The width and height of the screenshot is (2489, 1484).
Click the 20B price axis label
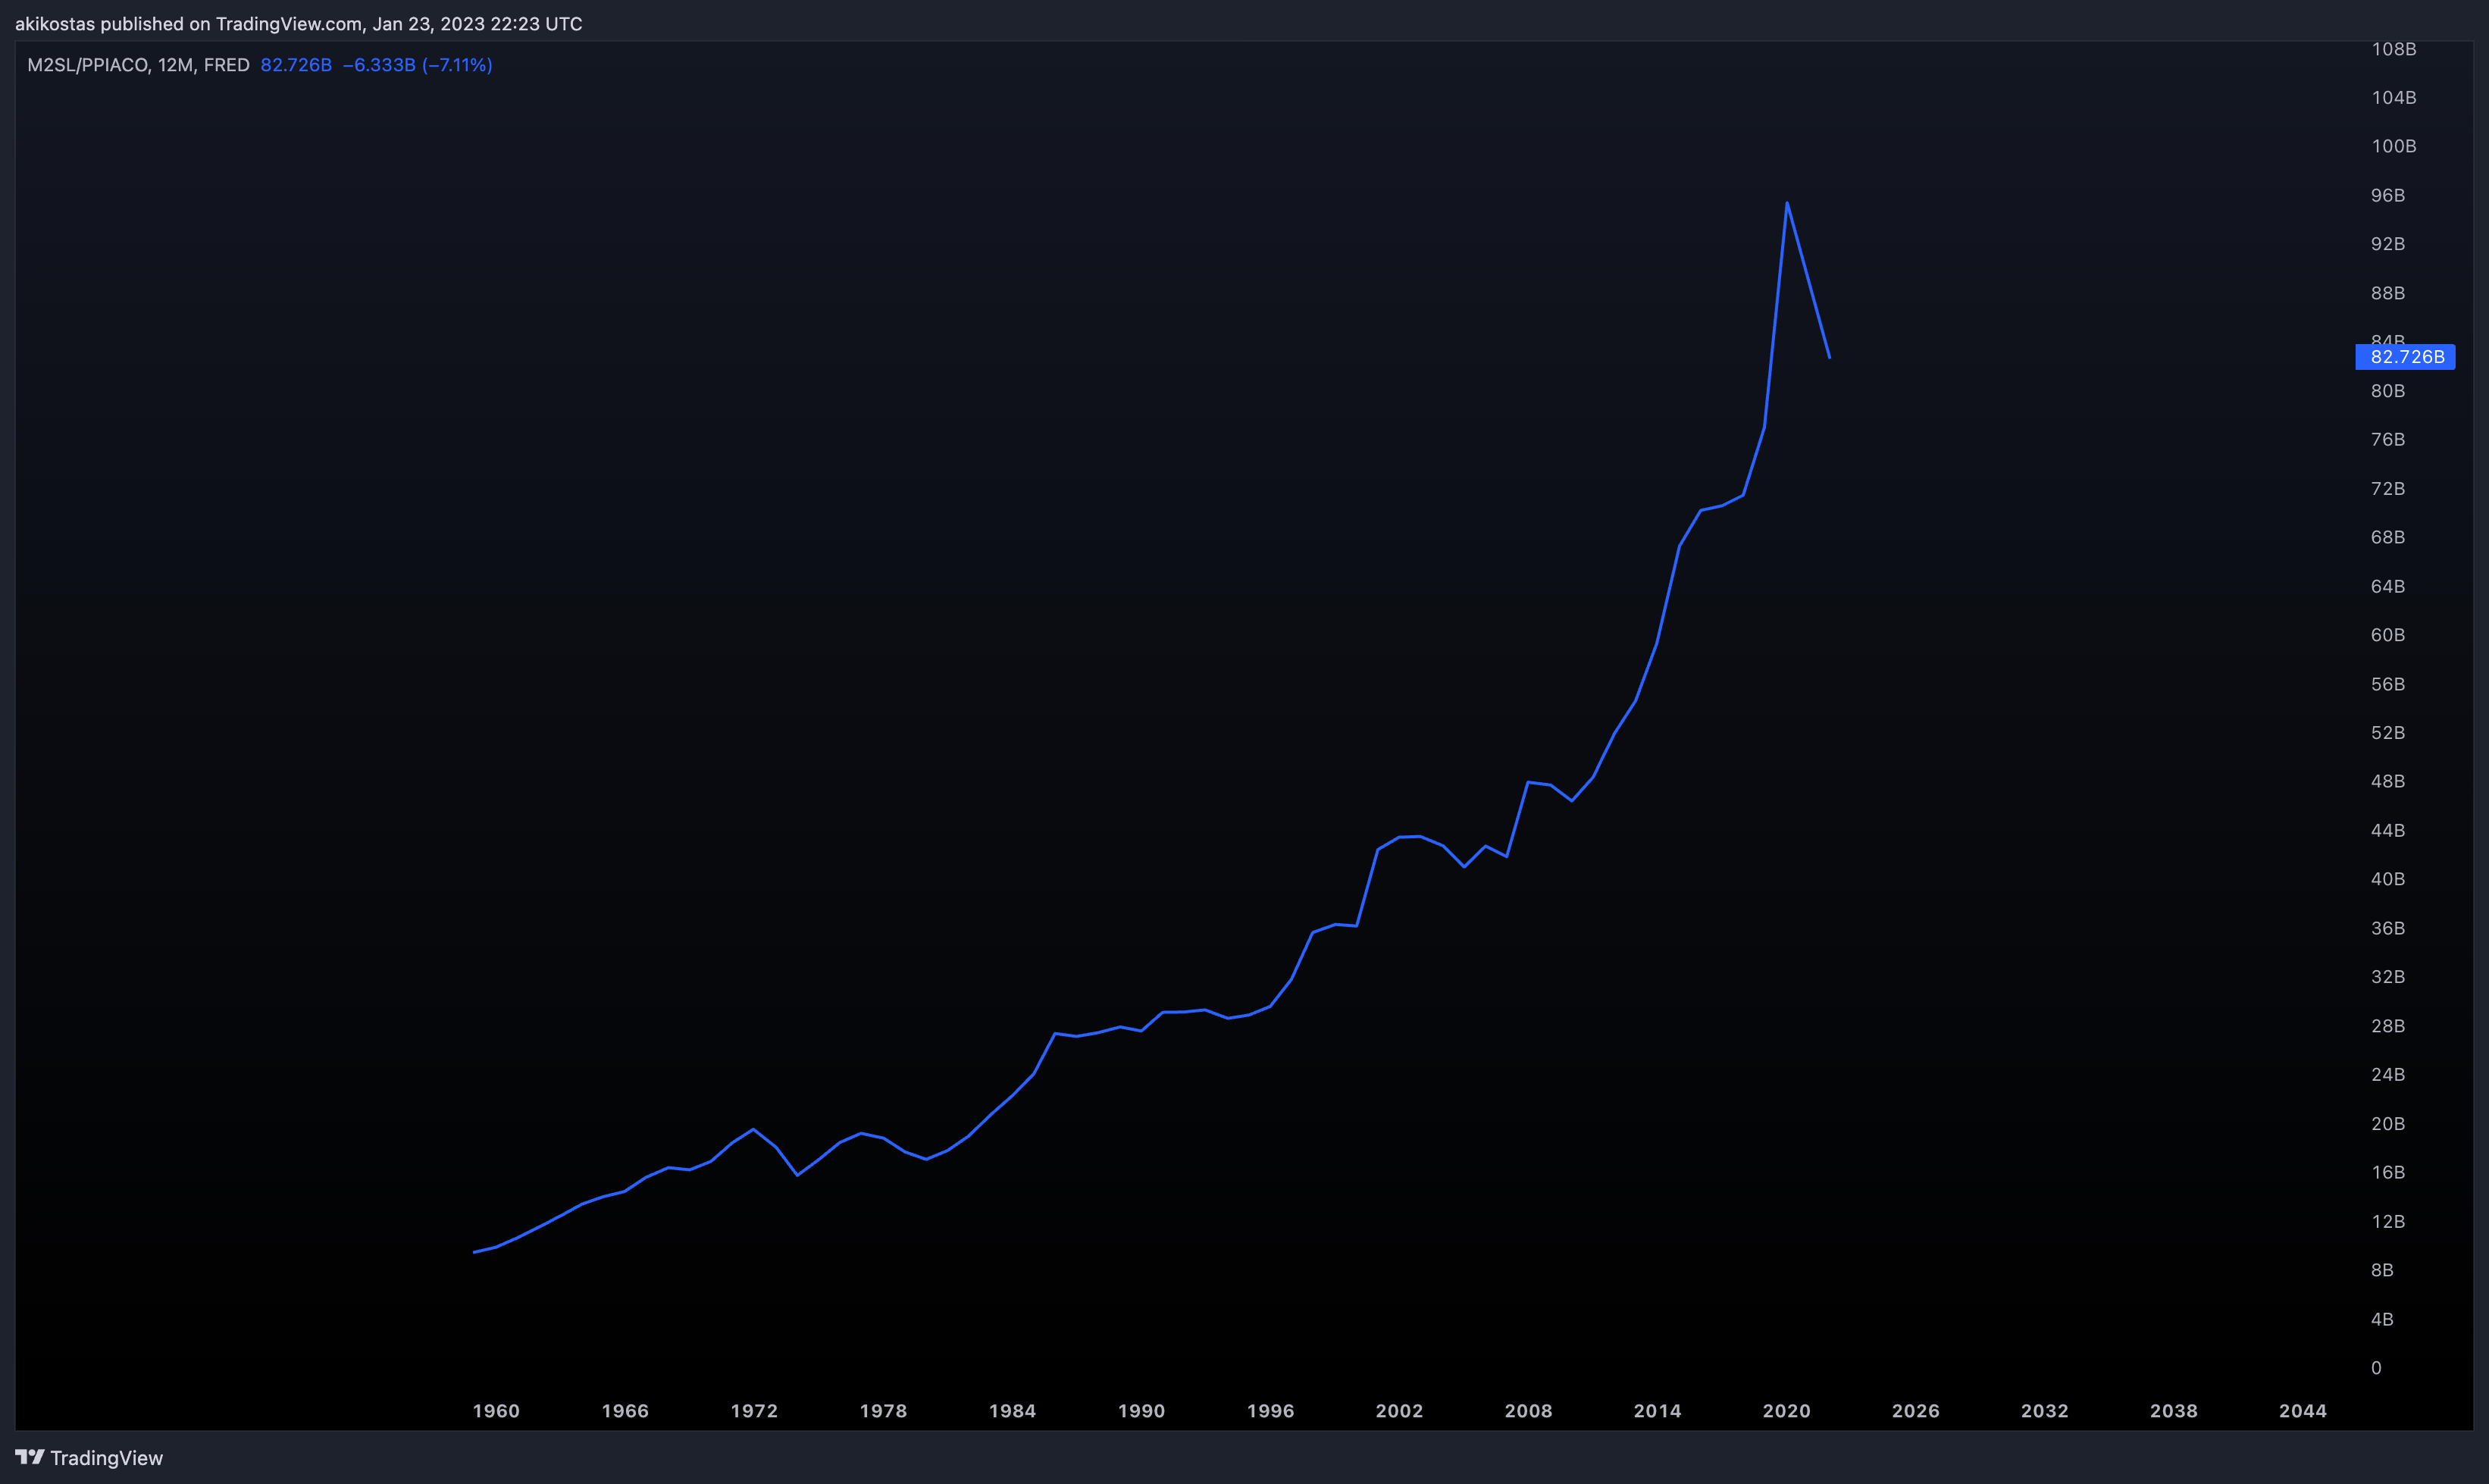coord(2387,1123)
